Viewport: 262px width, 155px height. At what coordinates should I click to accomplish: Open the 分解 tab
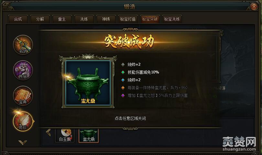point(40,19)
